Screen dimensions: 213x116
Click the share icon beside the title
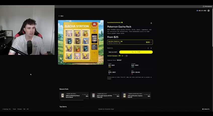[151, 23]
